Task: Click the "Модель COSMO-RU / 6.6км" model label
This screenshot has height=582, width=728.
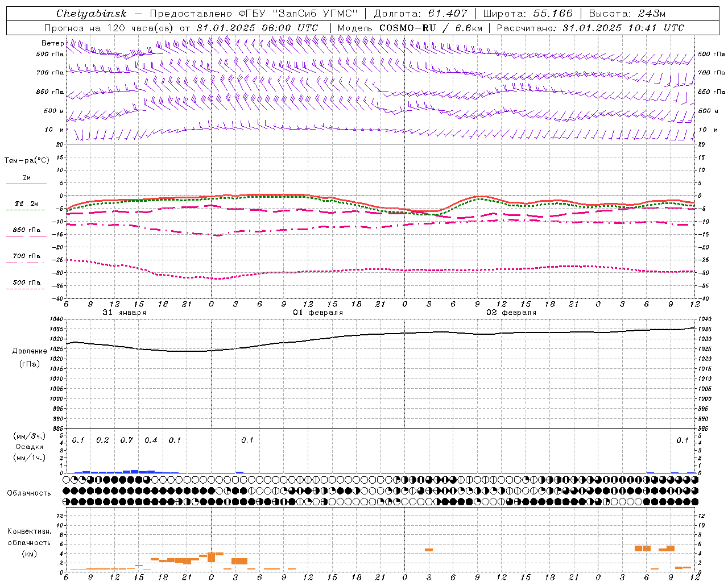Action: [x=410, y=28]
